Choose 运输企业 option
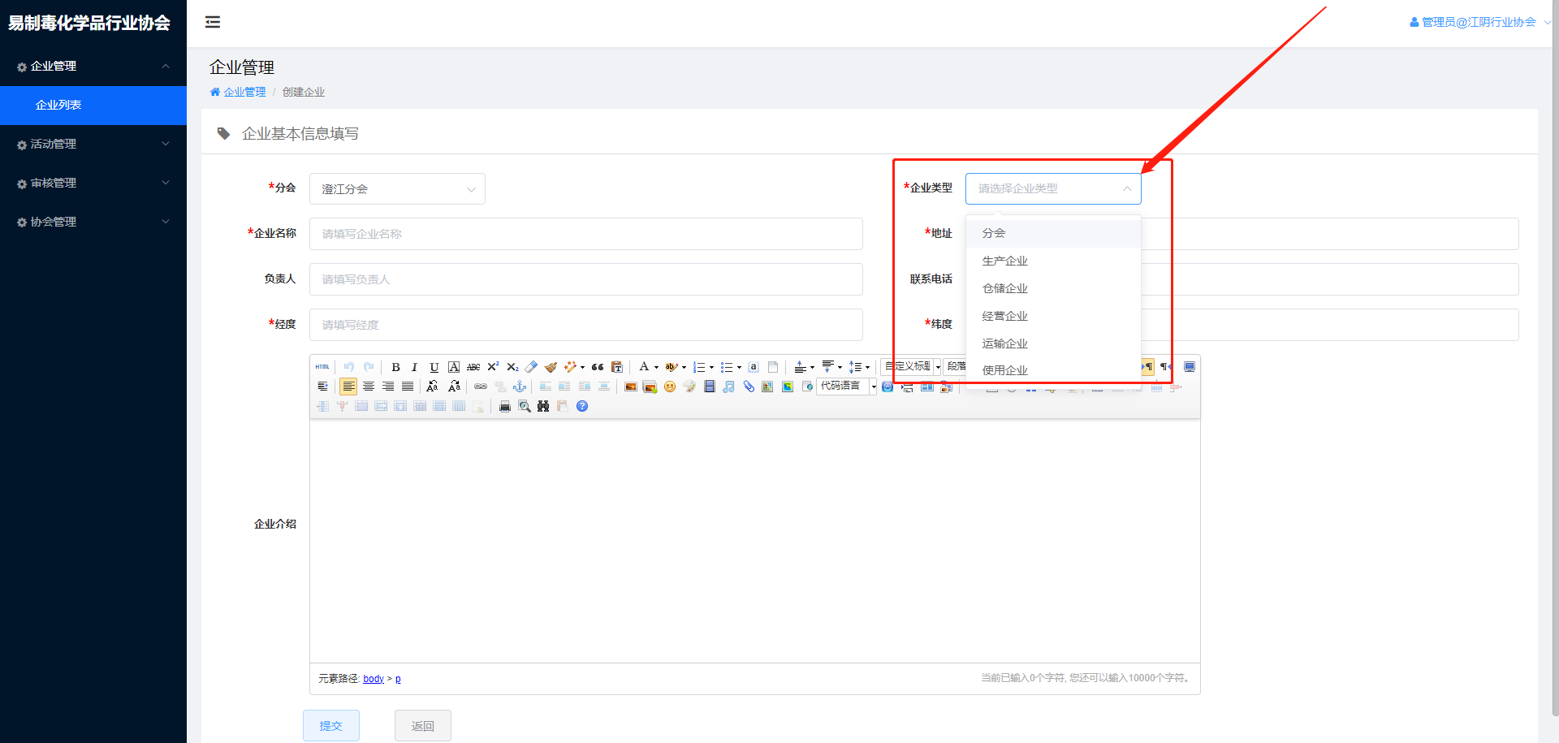The image size is (1559, 743). [x=1053, y=343]
